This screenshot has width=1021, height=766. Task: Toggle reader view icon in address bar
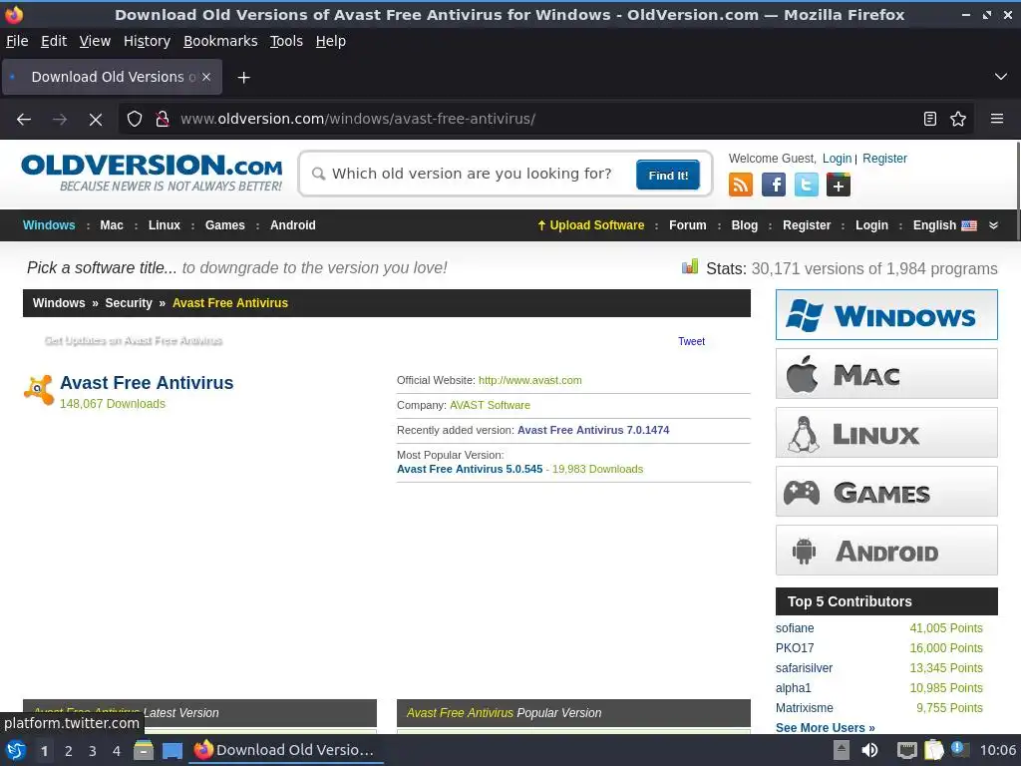click(x=930, y=119)
